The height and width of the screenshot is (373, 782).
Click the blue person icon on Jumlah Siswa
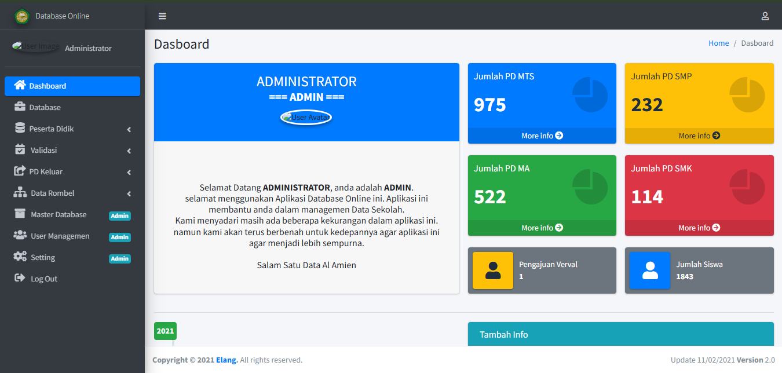tap(650, 270)
